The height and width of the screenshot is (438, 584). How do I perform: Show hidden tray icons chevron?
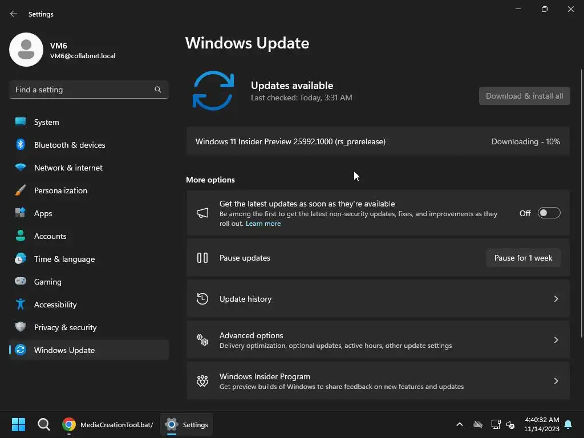460,424
